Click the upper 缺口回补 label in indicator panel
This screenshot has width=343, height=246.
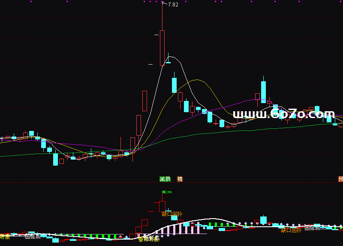172,213
